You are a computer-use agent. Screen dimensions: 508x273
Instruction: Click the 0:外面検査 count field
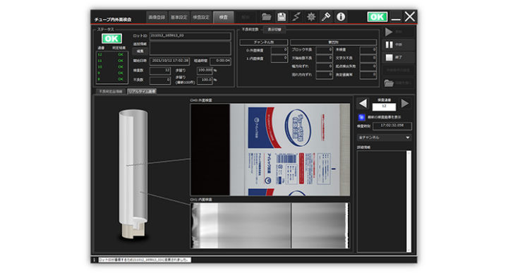(279, 50)
